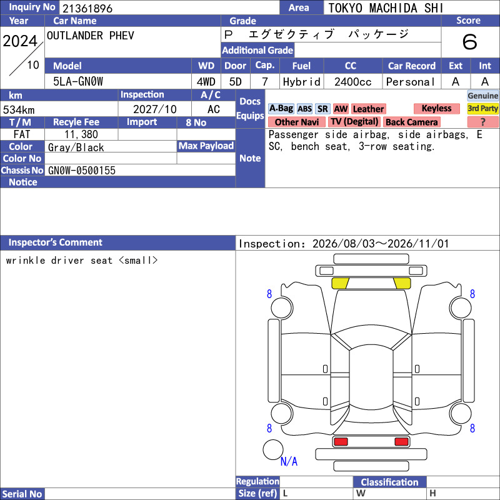Screen dimensions: 500x500
Task: Click the Inspector's Comment header
Action: click(x=117, y=242)
